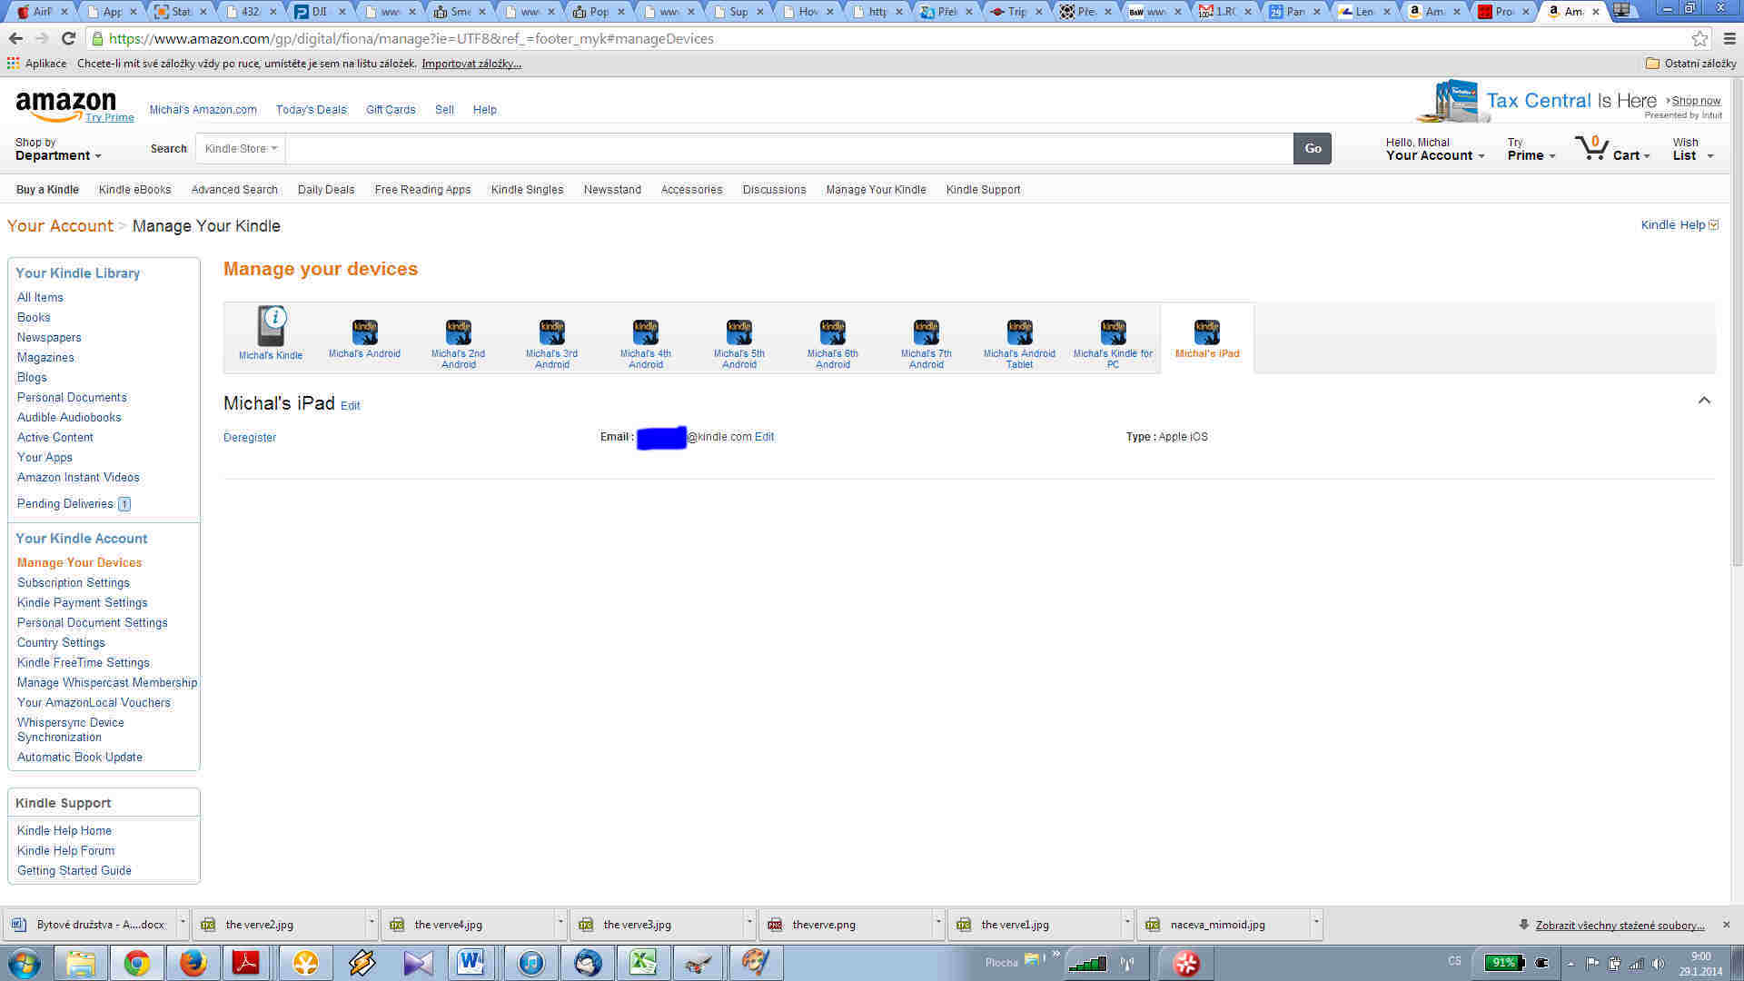Open Manage Your Kindle menu item

tap(876, 190)
